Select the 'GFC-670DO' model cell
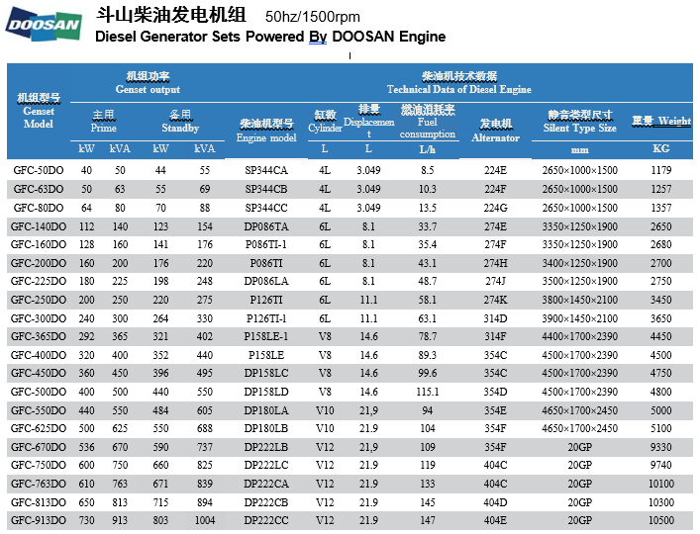The width and height of the screenshot is (700, 534). click(39, 447)
